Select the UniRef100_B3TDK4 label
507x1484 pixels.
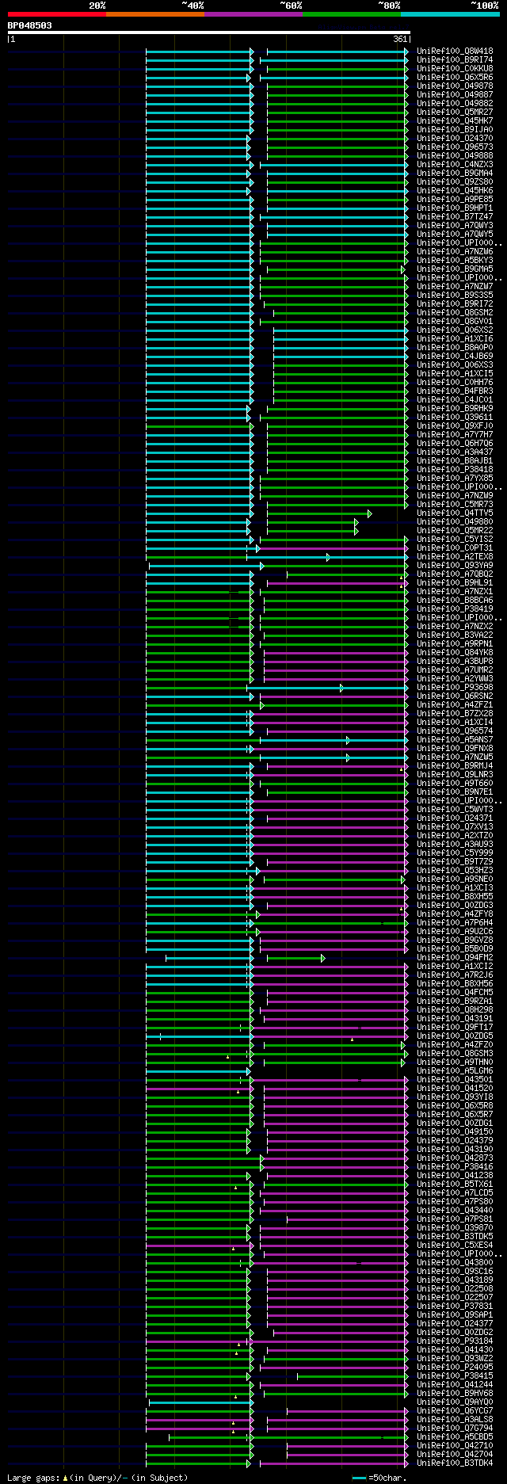pos(455,1463)
